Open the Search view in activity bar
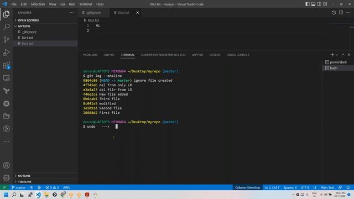The height and width of the screenshot is (199, 354). tap(6, 27)
